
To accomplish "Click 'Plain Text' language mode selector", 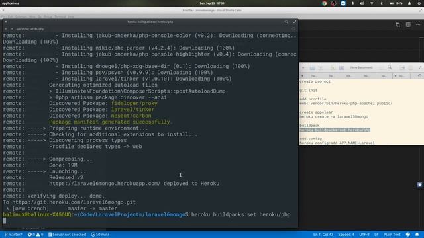I will pyautogui.click(x=392, y=235).
